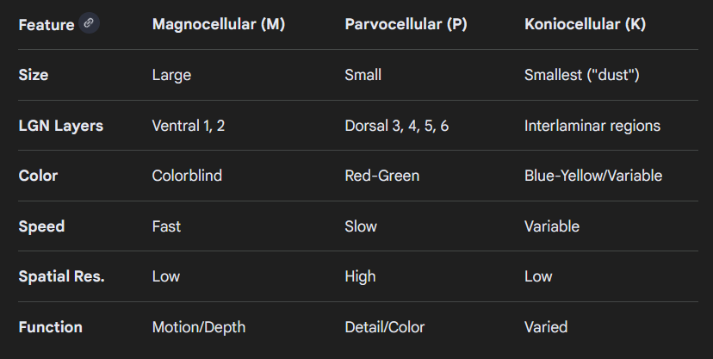Click the Smallest ("dust") cell
Image resolution: width=713 pixels, height=359 pixels.
581,75
